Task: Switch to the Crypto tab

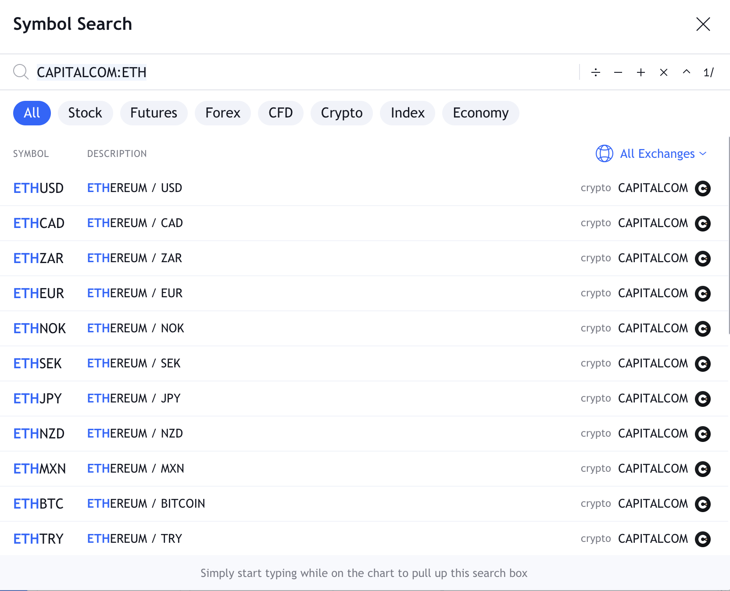Action: [341, 113]
